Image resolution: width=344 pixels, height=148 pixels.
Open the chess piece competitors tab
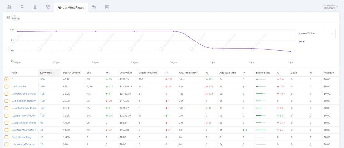[35, 7]
